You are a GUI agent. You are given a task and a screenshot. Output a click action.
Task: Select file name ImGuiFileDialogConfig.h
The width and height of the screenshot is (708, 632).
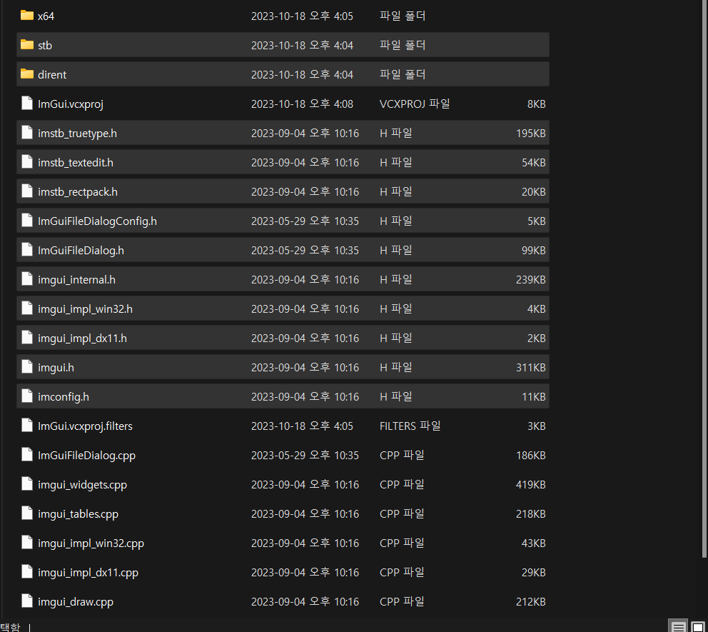(98, 221)
